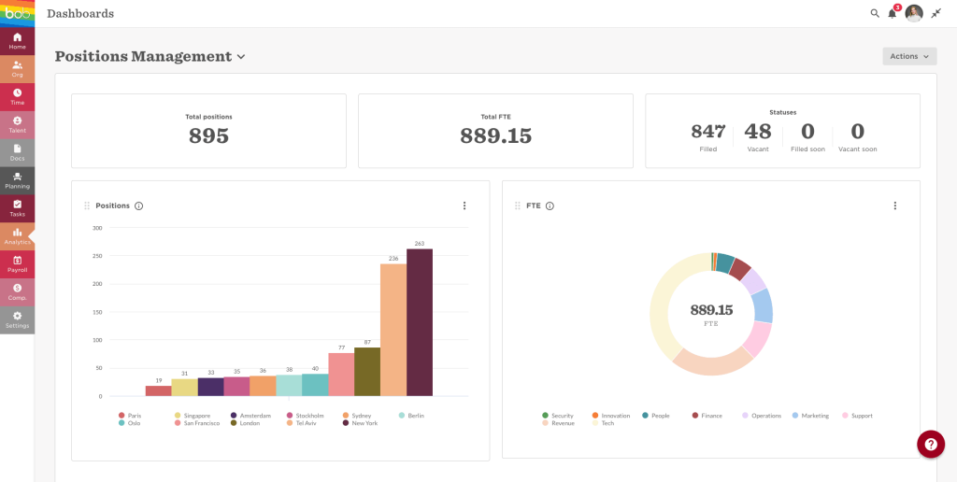This screenshot has width=957, height=482.
Task: Open the FTE info tooltip icon
Action: 550,206
